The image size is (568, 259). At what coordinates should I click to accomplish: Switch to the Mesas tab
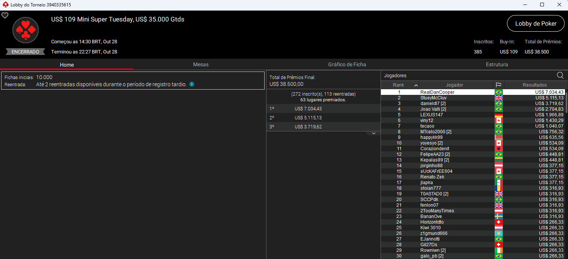pyautogui.click(x=201, y=64)
